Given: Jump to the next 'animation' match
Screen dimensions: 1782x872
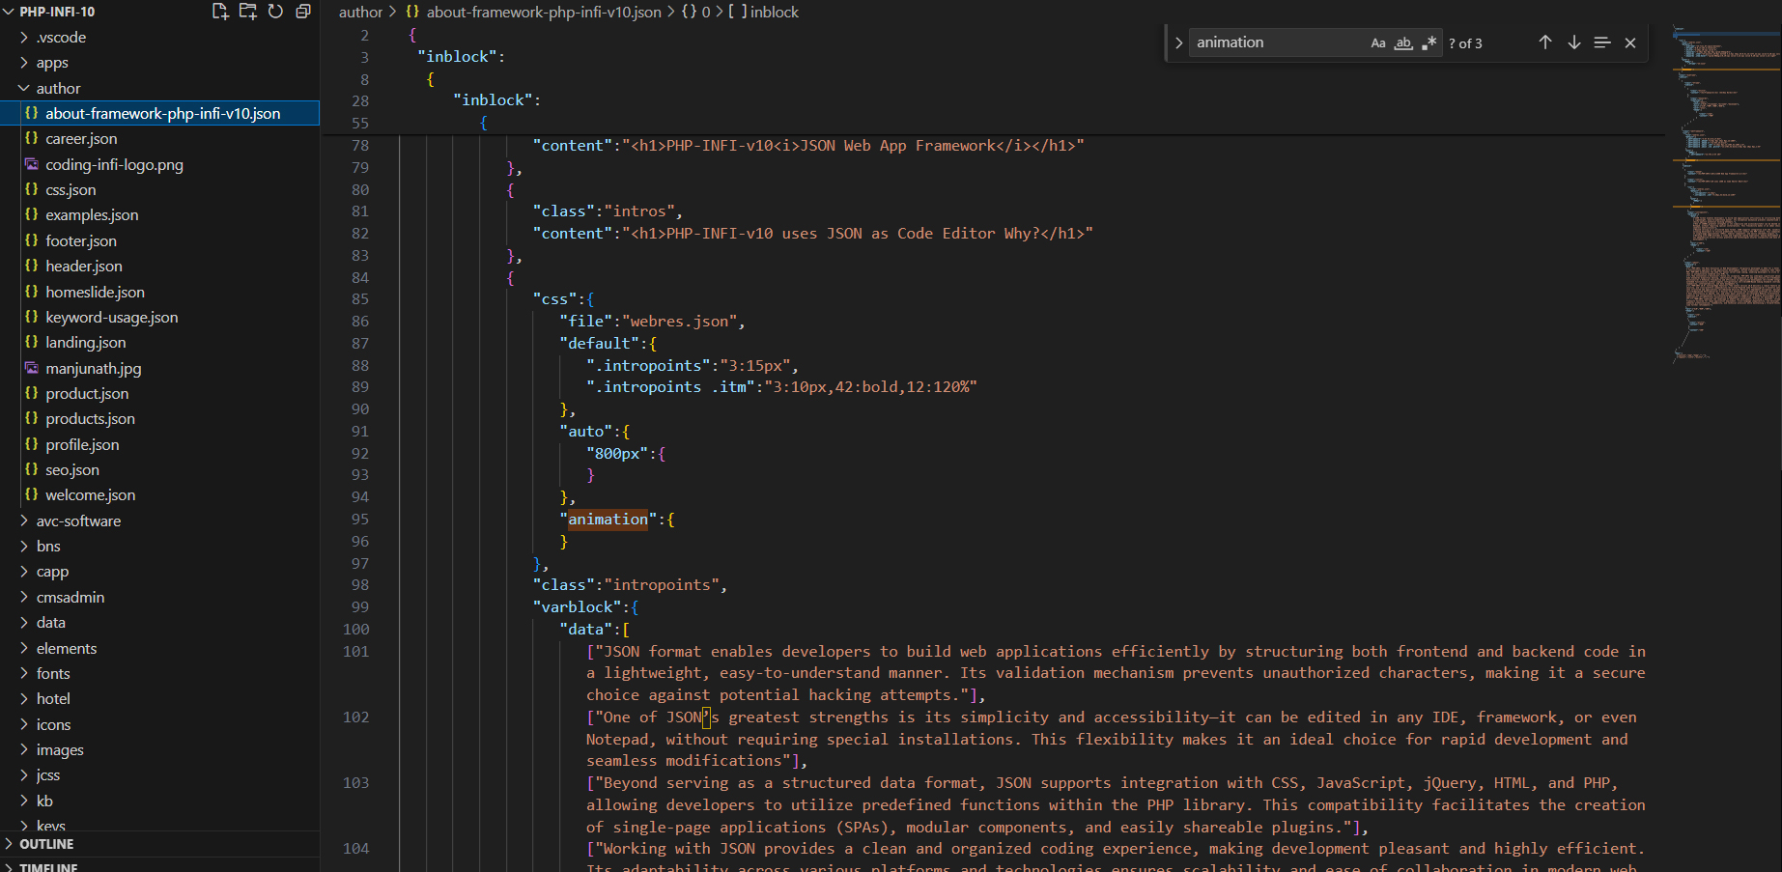Looking at the screenshot, I should (x=1573, y=42).
